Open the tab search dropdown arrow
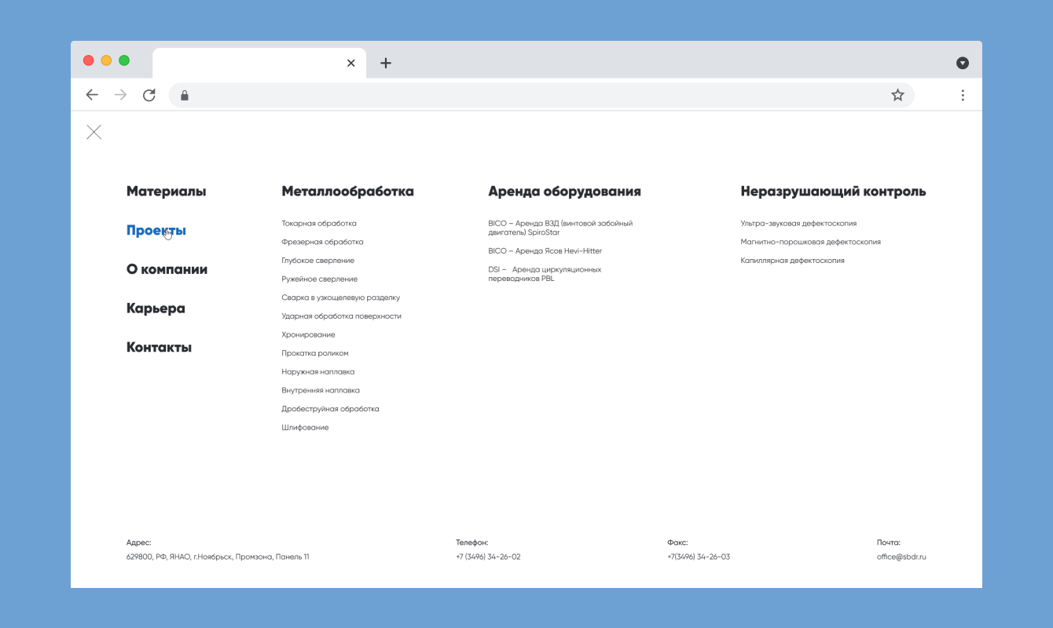Screen dimensions: 1053x628 pyautogui.click(x=963, y=63)
